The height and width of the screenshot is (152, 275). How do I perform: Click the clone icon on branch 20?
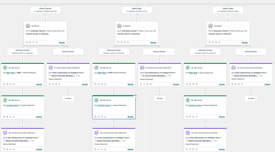pos(27,42)
